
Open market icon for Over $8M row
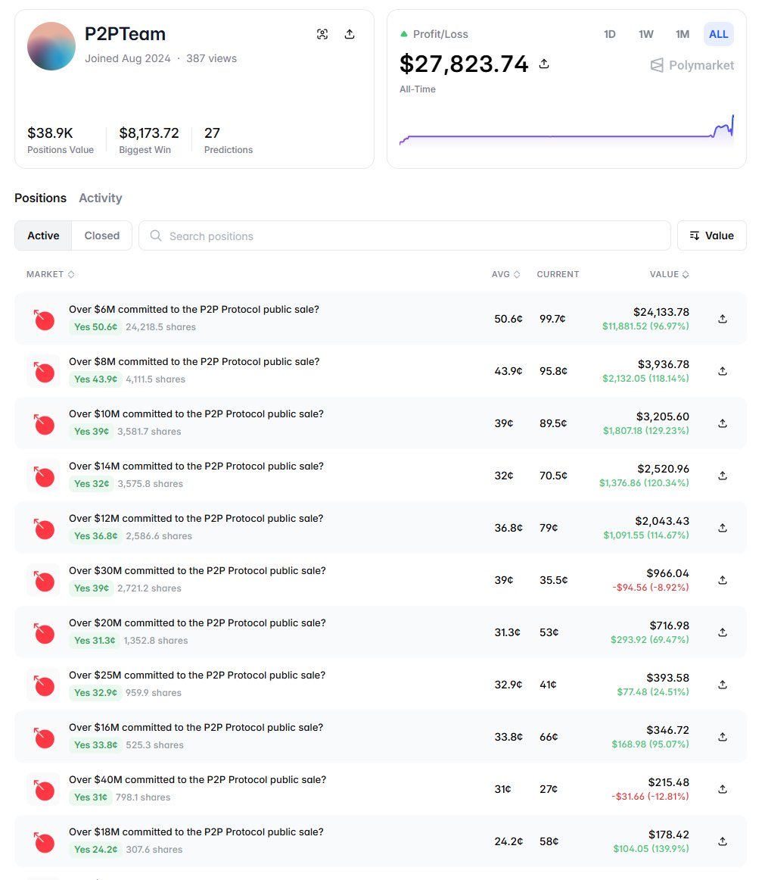(x=43, y=371)
